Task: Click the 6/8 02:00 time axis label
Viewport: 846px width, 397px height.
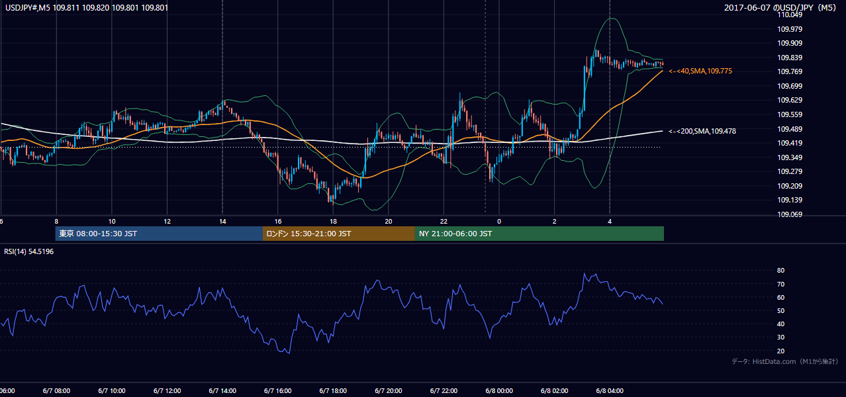Action: [x=555, y=391]
